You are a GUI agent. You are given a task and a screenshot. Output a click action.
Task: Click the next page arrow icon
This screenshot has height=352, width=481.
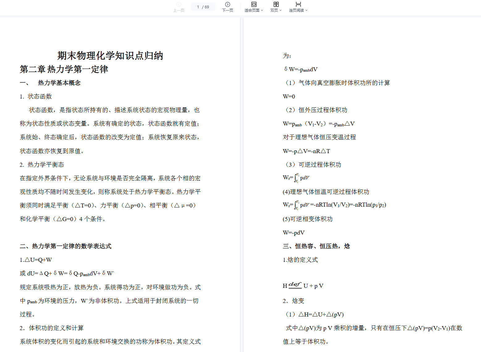[x=228, y=4]
